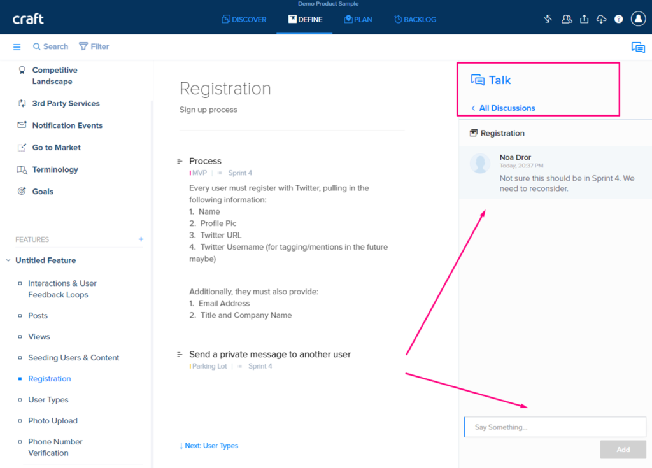Select Seeding Users & Content feature
652x468 pixels.
(74, 358)
